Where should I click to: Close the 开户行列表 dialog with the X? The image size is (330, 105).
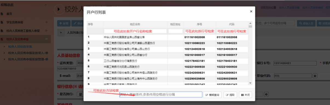(251, 12)
